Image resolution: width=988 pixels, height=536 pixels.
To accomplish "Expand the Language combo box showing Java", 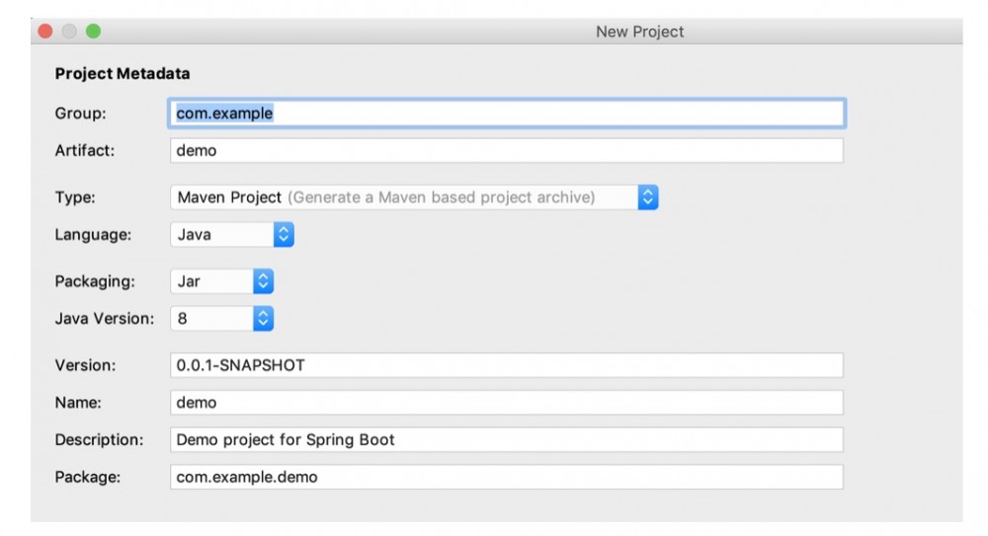I will tap(222, 235).
